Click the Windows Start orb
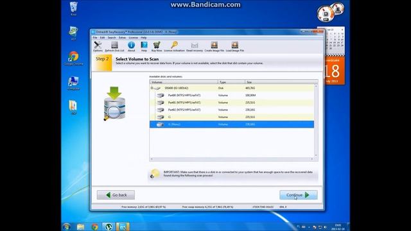This screenshot has height=231, width=411. click(x=67, y=227)
